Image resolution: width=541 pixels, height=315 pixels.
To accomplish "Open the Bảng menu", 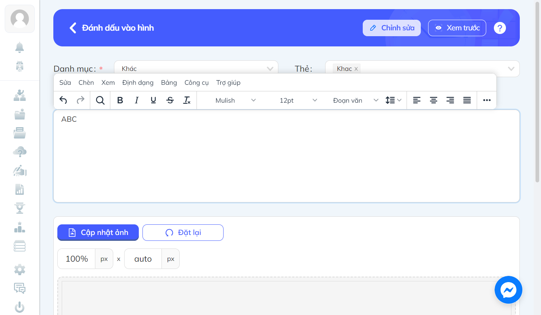I will (x=169, y=83).
